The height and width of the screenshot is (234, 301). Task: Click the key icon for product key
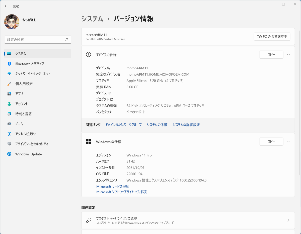click(88, 220)
